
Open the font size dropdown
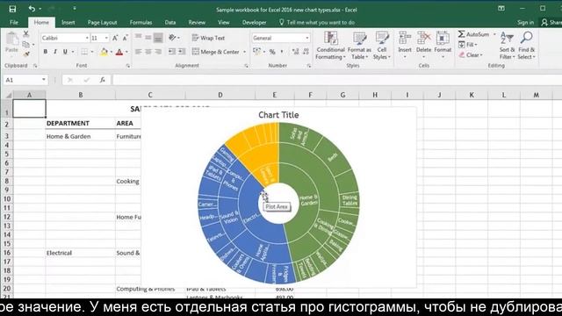(x=106, y=38)
